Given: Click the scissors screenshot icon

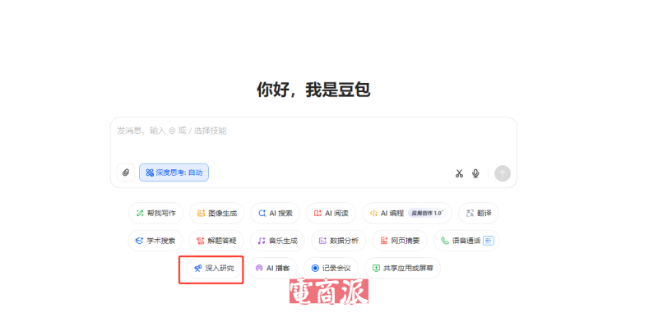Looking at the screenshot, I should click(x=459, y=173).
